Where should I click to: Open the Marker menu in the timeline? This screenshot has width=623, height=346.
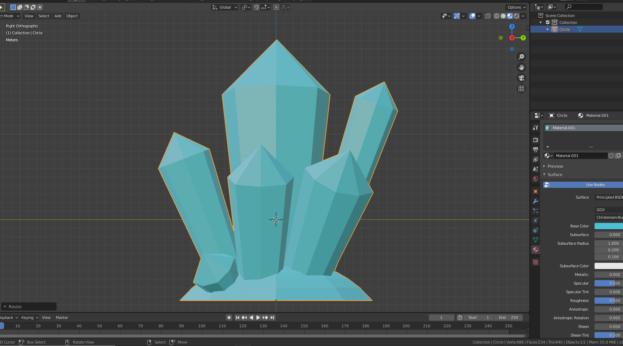[x=62, y=318]
